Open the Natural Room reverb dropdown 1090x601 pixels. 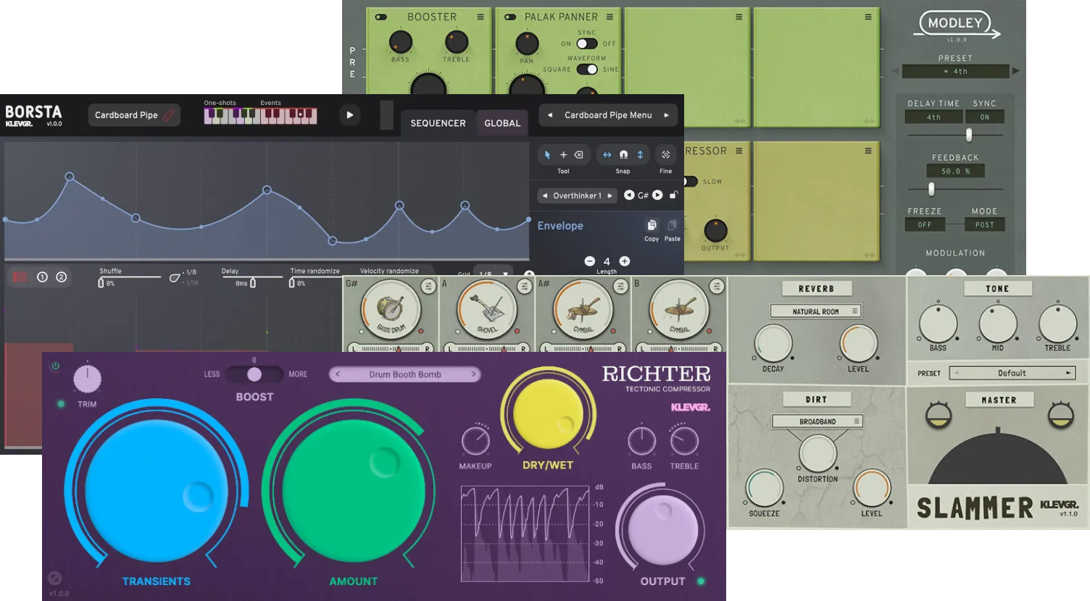[815, 311]
